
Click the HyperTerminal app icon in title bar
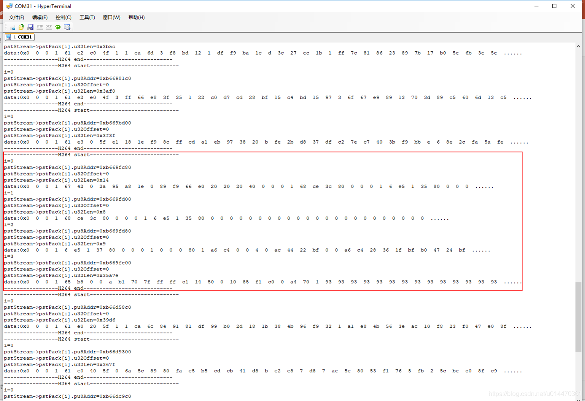(x=10, y=6)
